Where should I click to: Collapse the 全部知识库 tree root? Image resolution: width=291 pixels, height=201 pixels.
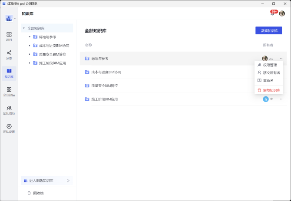coord(24,28)
